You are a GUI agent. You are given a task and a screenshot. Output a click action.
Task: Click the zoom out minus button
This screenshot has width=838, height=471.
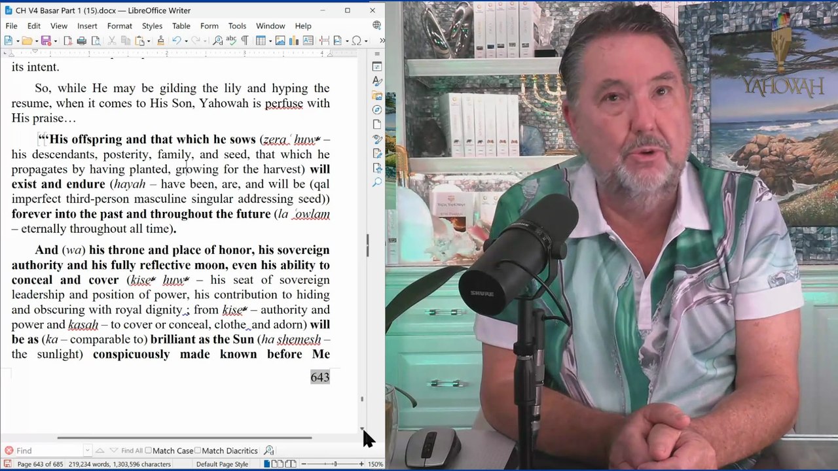[305, 464]
